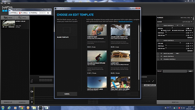Click the speaker volume icon below the preview
Viewport: 195px width, 110px height.
tap(149, 81)
